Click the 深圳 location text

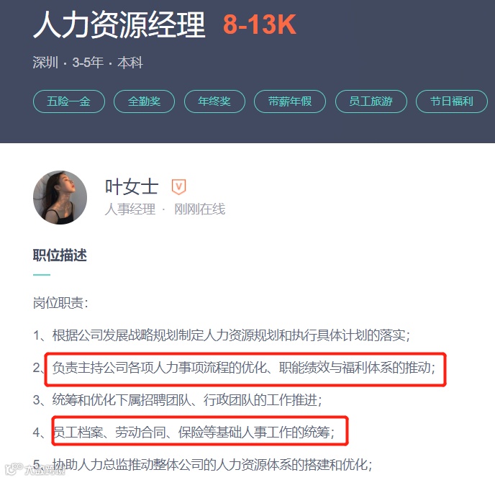coord(46,63)
